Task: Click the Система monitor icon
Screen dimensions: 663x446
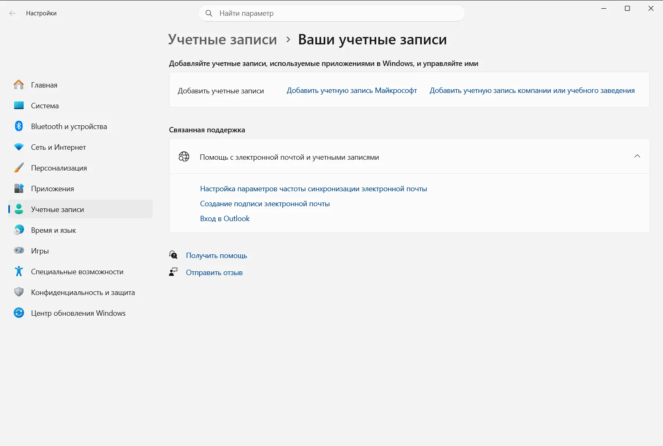Action: click(x=19, y=105)
